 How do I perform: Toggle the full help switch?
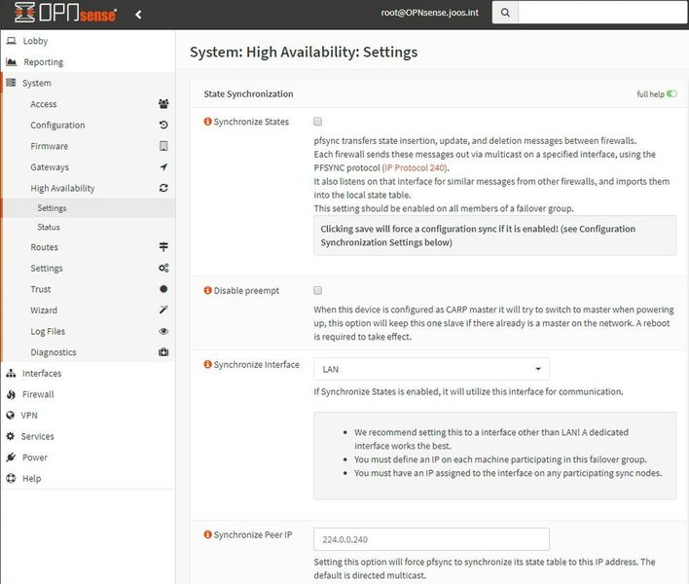(671, 93)
